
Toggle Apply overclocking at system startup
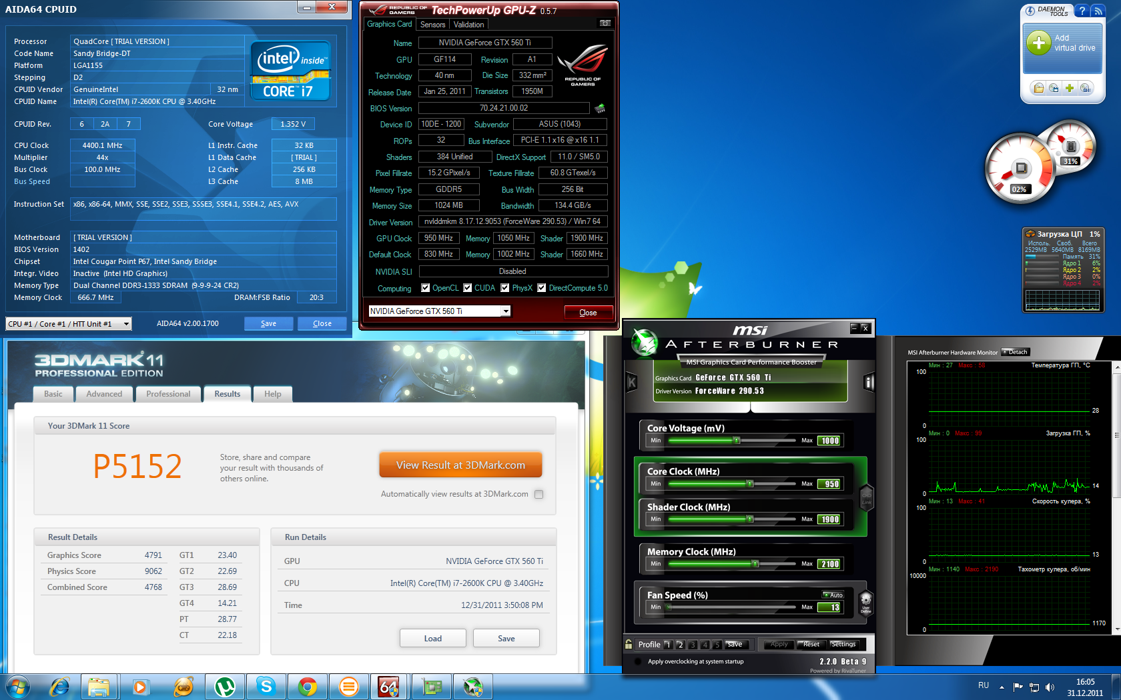(x=638, y=661)
